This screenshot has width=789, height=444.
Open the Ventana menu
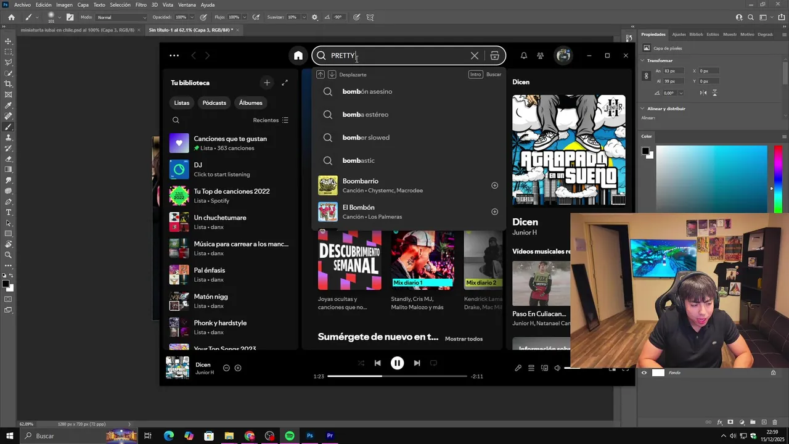(x=187, y=5)
